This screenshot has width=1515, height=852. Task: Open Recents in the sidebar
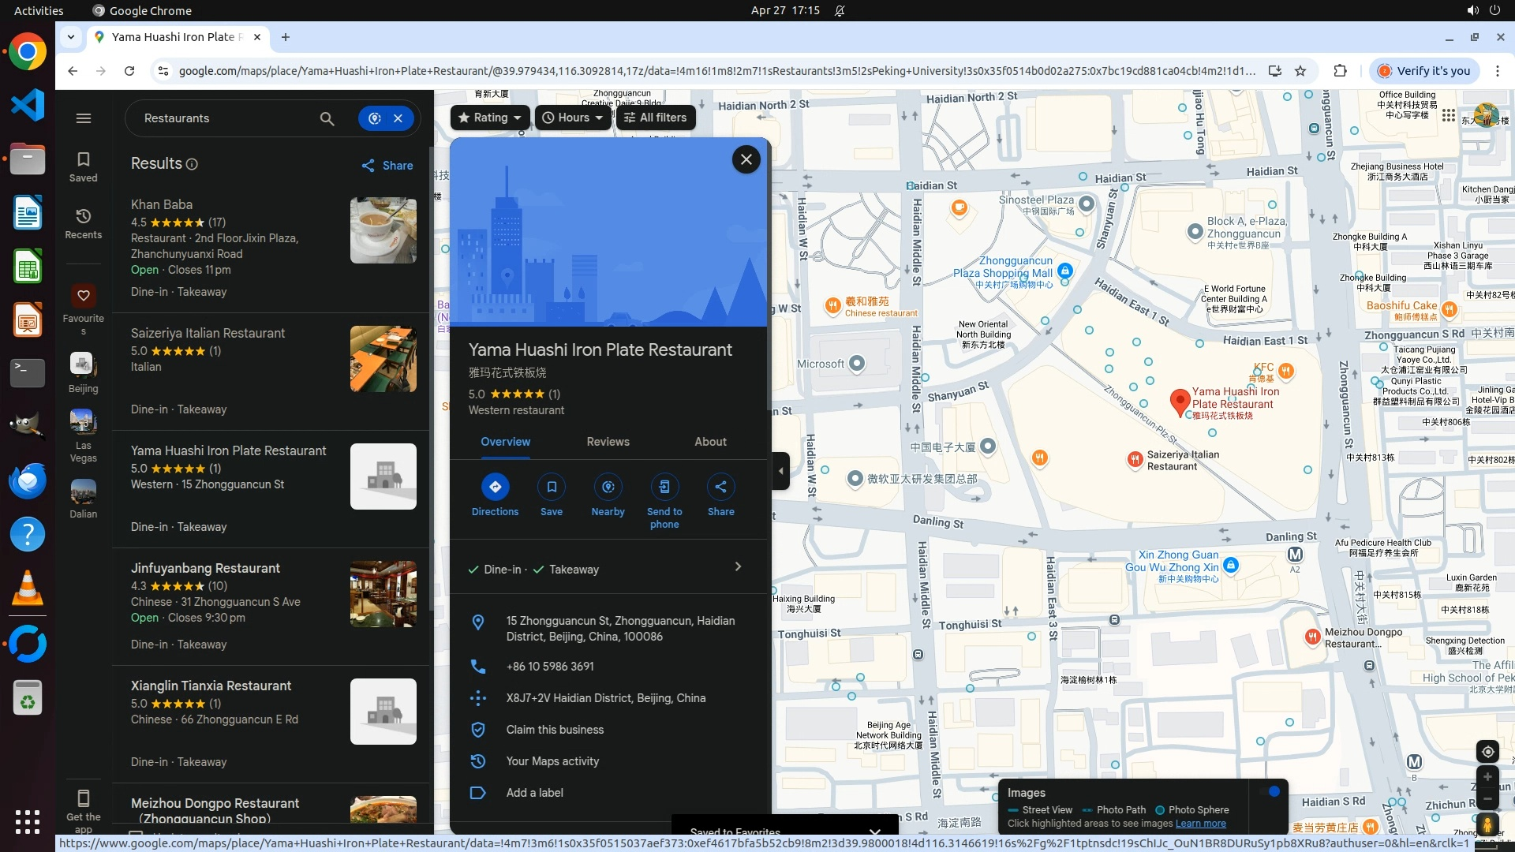pos(84,223)
